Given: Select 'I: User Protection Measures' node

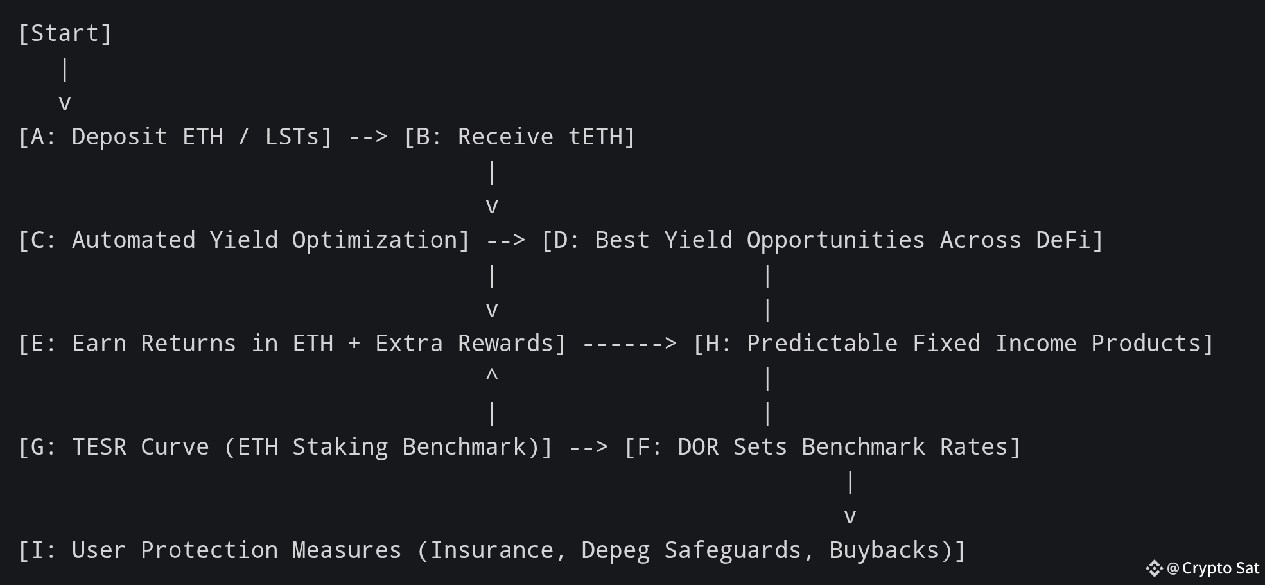Looking at the screenshot, I should 492,550.
